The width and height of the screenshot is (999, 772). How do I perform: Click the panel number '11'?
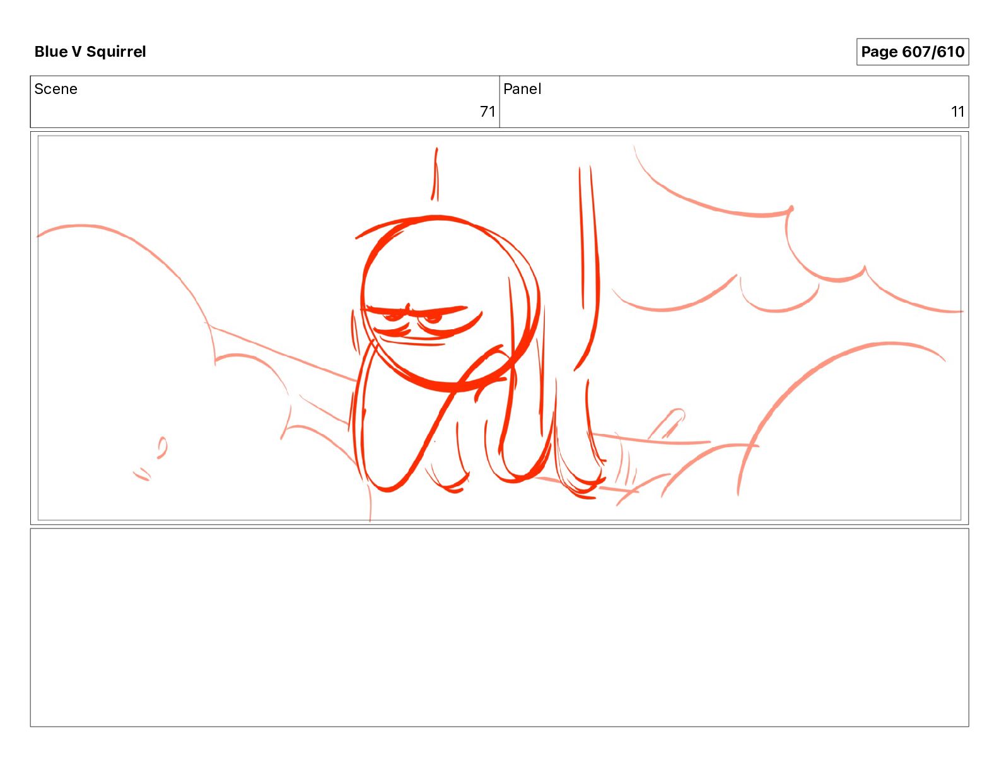coord(957,112)
